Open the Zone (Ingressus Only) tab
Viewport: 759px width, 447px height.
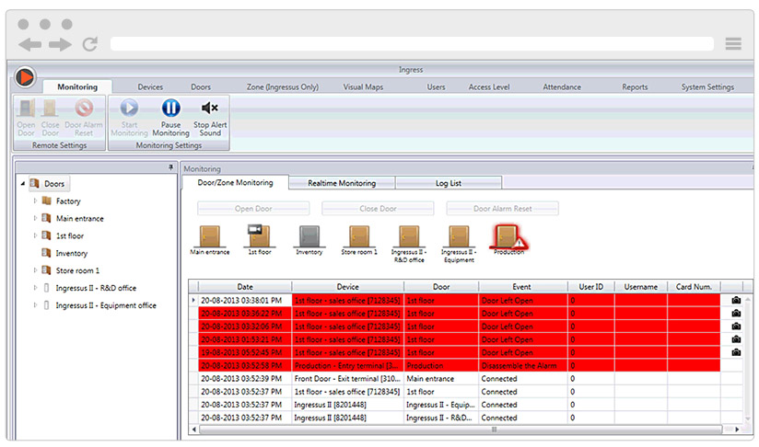pyautogui.click(x=283, y=87)
